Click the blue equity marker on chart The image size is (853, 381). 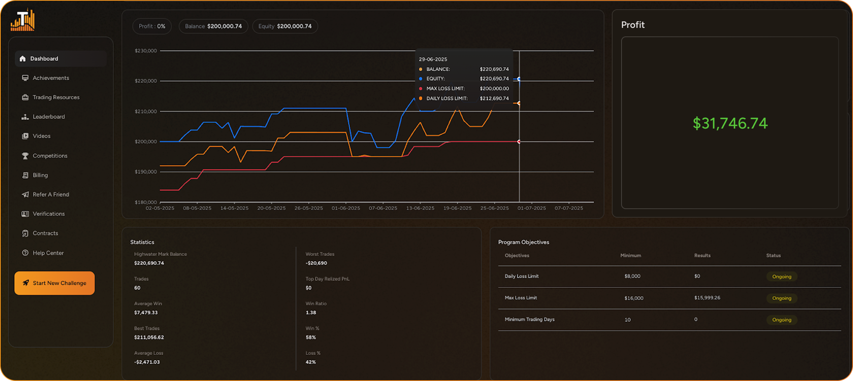[519, 79]
